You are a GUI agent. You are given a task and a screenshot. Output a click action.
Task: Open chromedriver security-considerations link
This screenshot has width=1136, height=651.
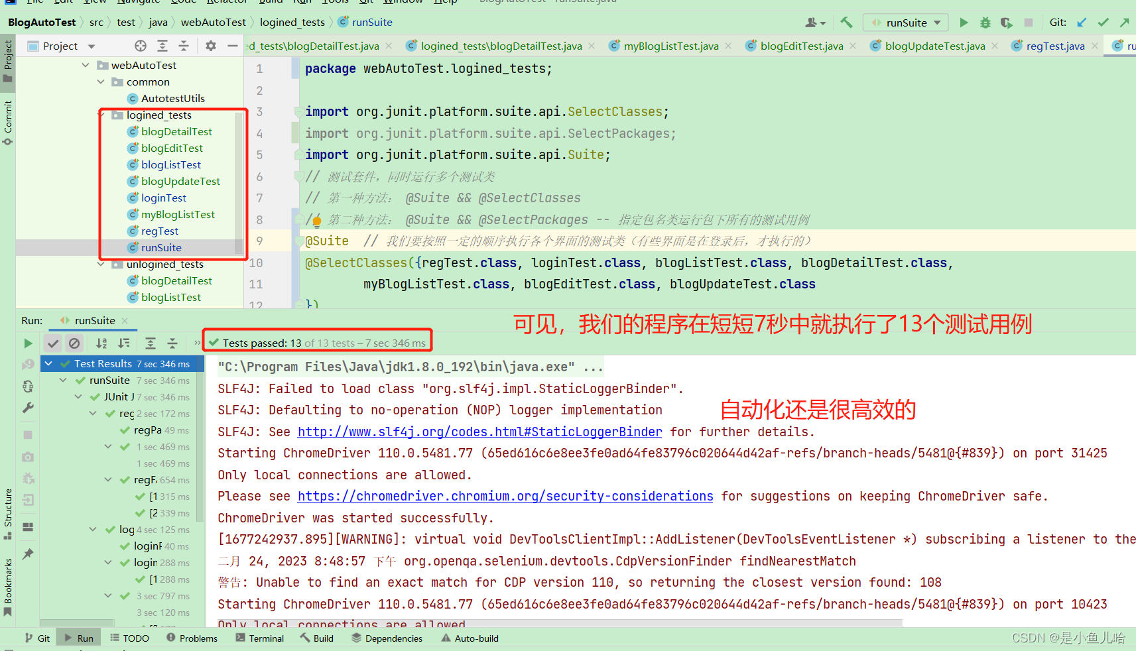(x=505, y=496)
